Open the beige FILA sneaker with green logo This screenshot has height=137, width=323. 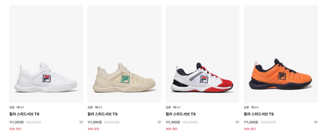124,54
